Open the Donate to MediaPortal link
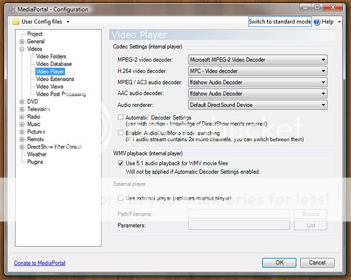 tap(40, 263)
